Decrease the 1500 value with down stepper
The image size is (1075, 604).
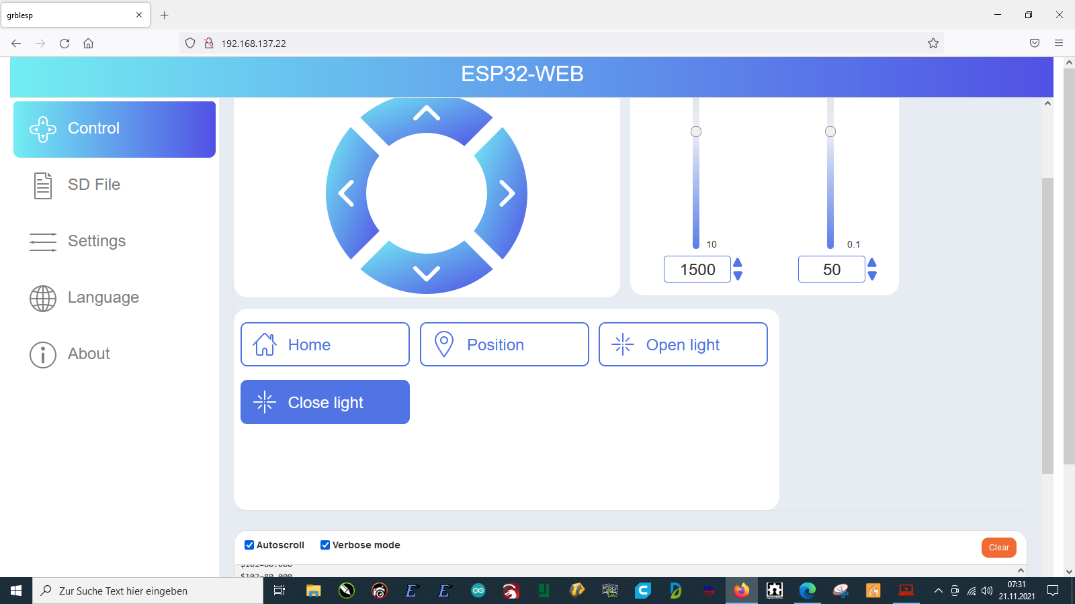[x=738, y=276]
